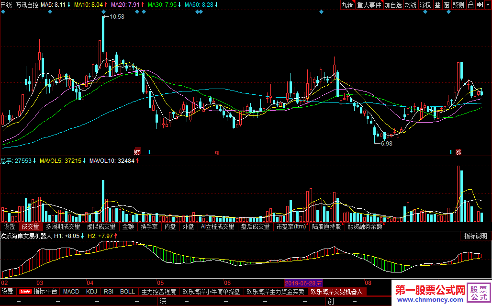Click the 05 month axis label
The image size is (492, 306).
point(160,283)
